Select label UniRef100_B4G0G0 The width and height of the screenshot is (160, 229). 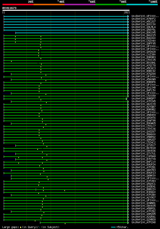[143, 38]
